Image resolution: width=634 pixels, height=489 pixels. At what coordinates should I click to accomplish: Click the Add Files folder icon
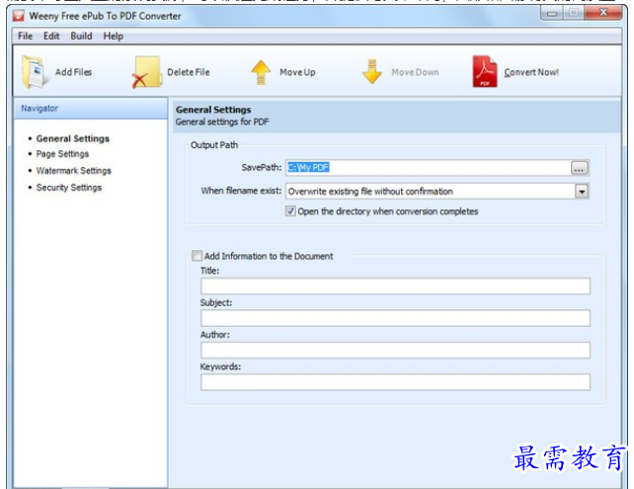pyautogui.click(x=35, y=72)
